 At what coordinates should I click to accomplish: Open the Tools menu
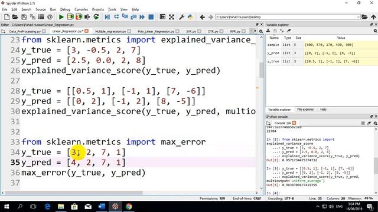pos(112,9)
